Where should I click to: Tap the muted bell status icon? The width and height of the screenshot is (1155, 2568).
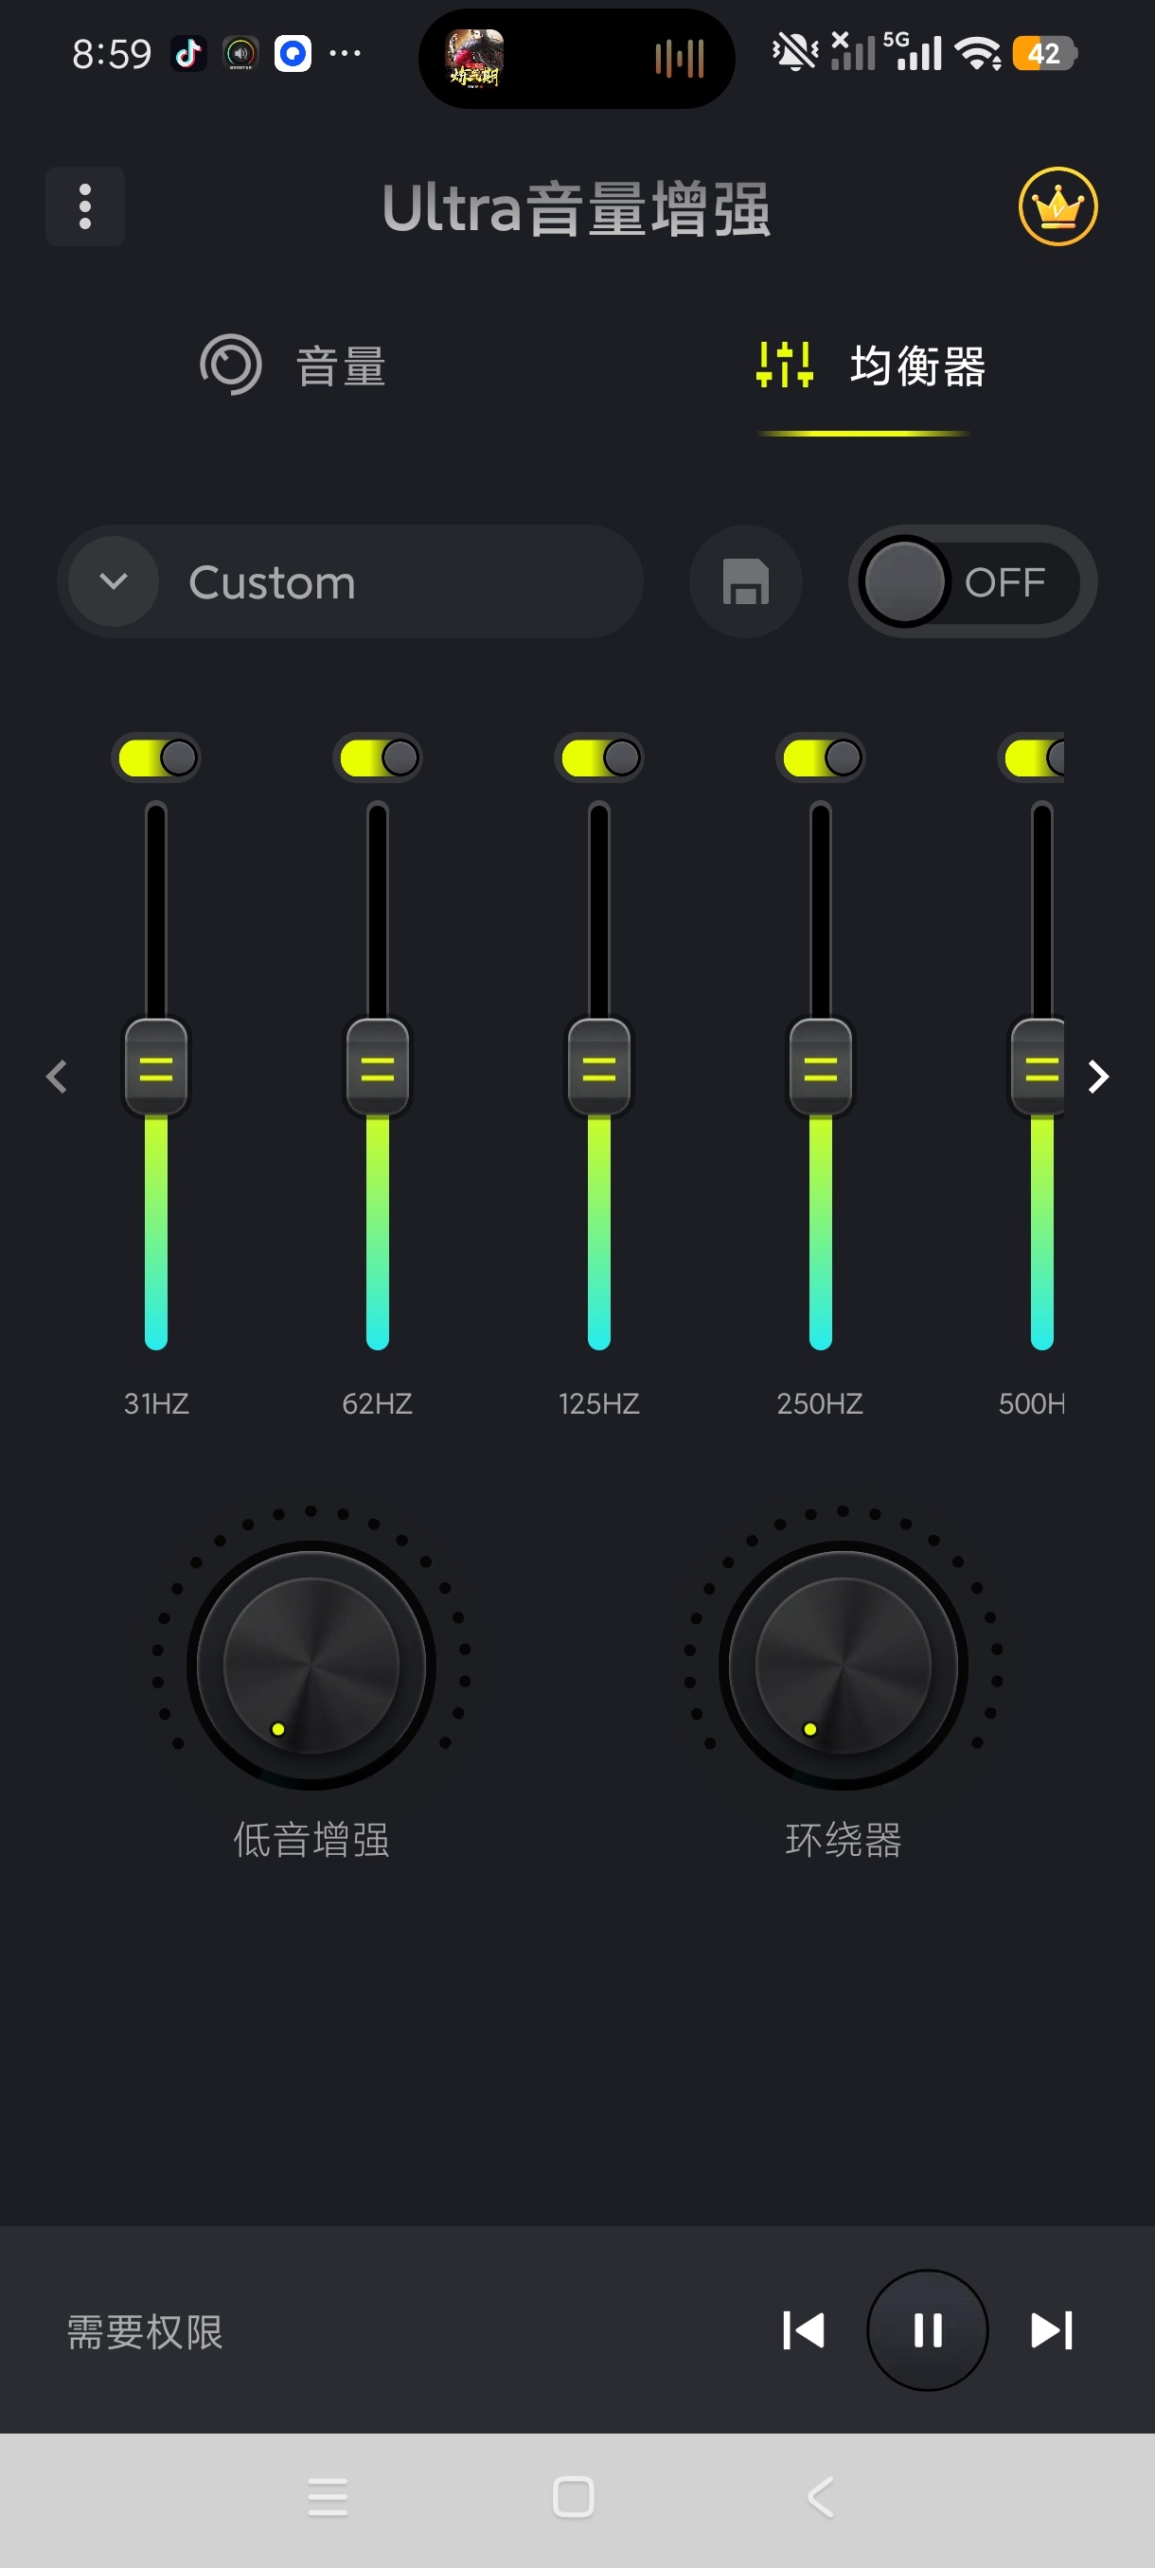[x=794, y=52]
